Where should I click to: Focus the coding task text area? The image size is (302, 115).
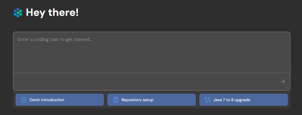coord(152,52)
